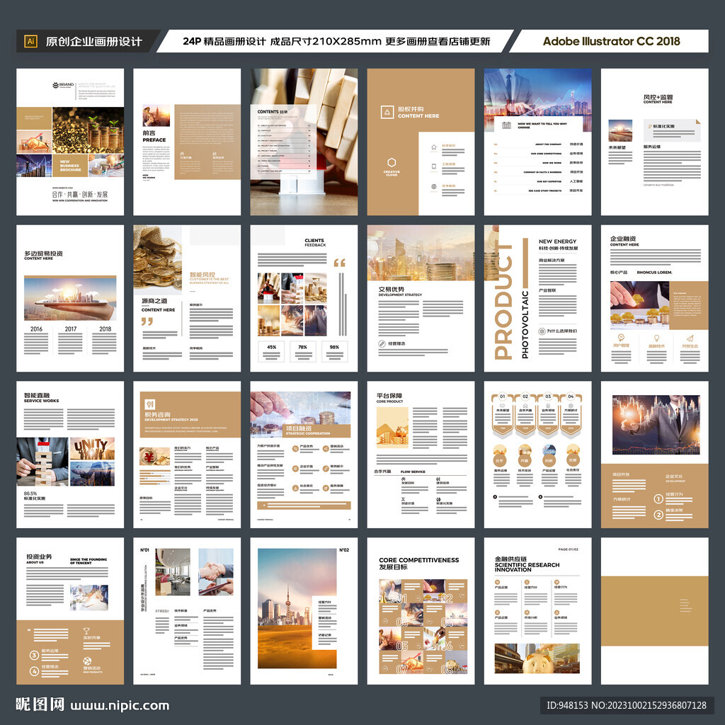Open the www.nipic.com link

[120, 706]
